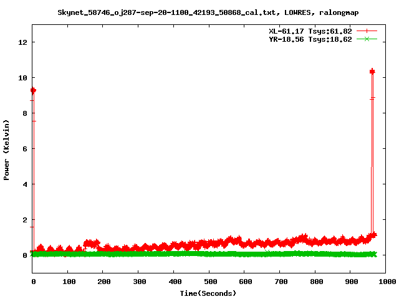Click the plot title text starting Skynet_58746
The width and height of the screenshot is (399, 299).
click(x=208, y=12)
